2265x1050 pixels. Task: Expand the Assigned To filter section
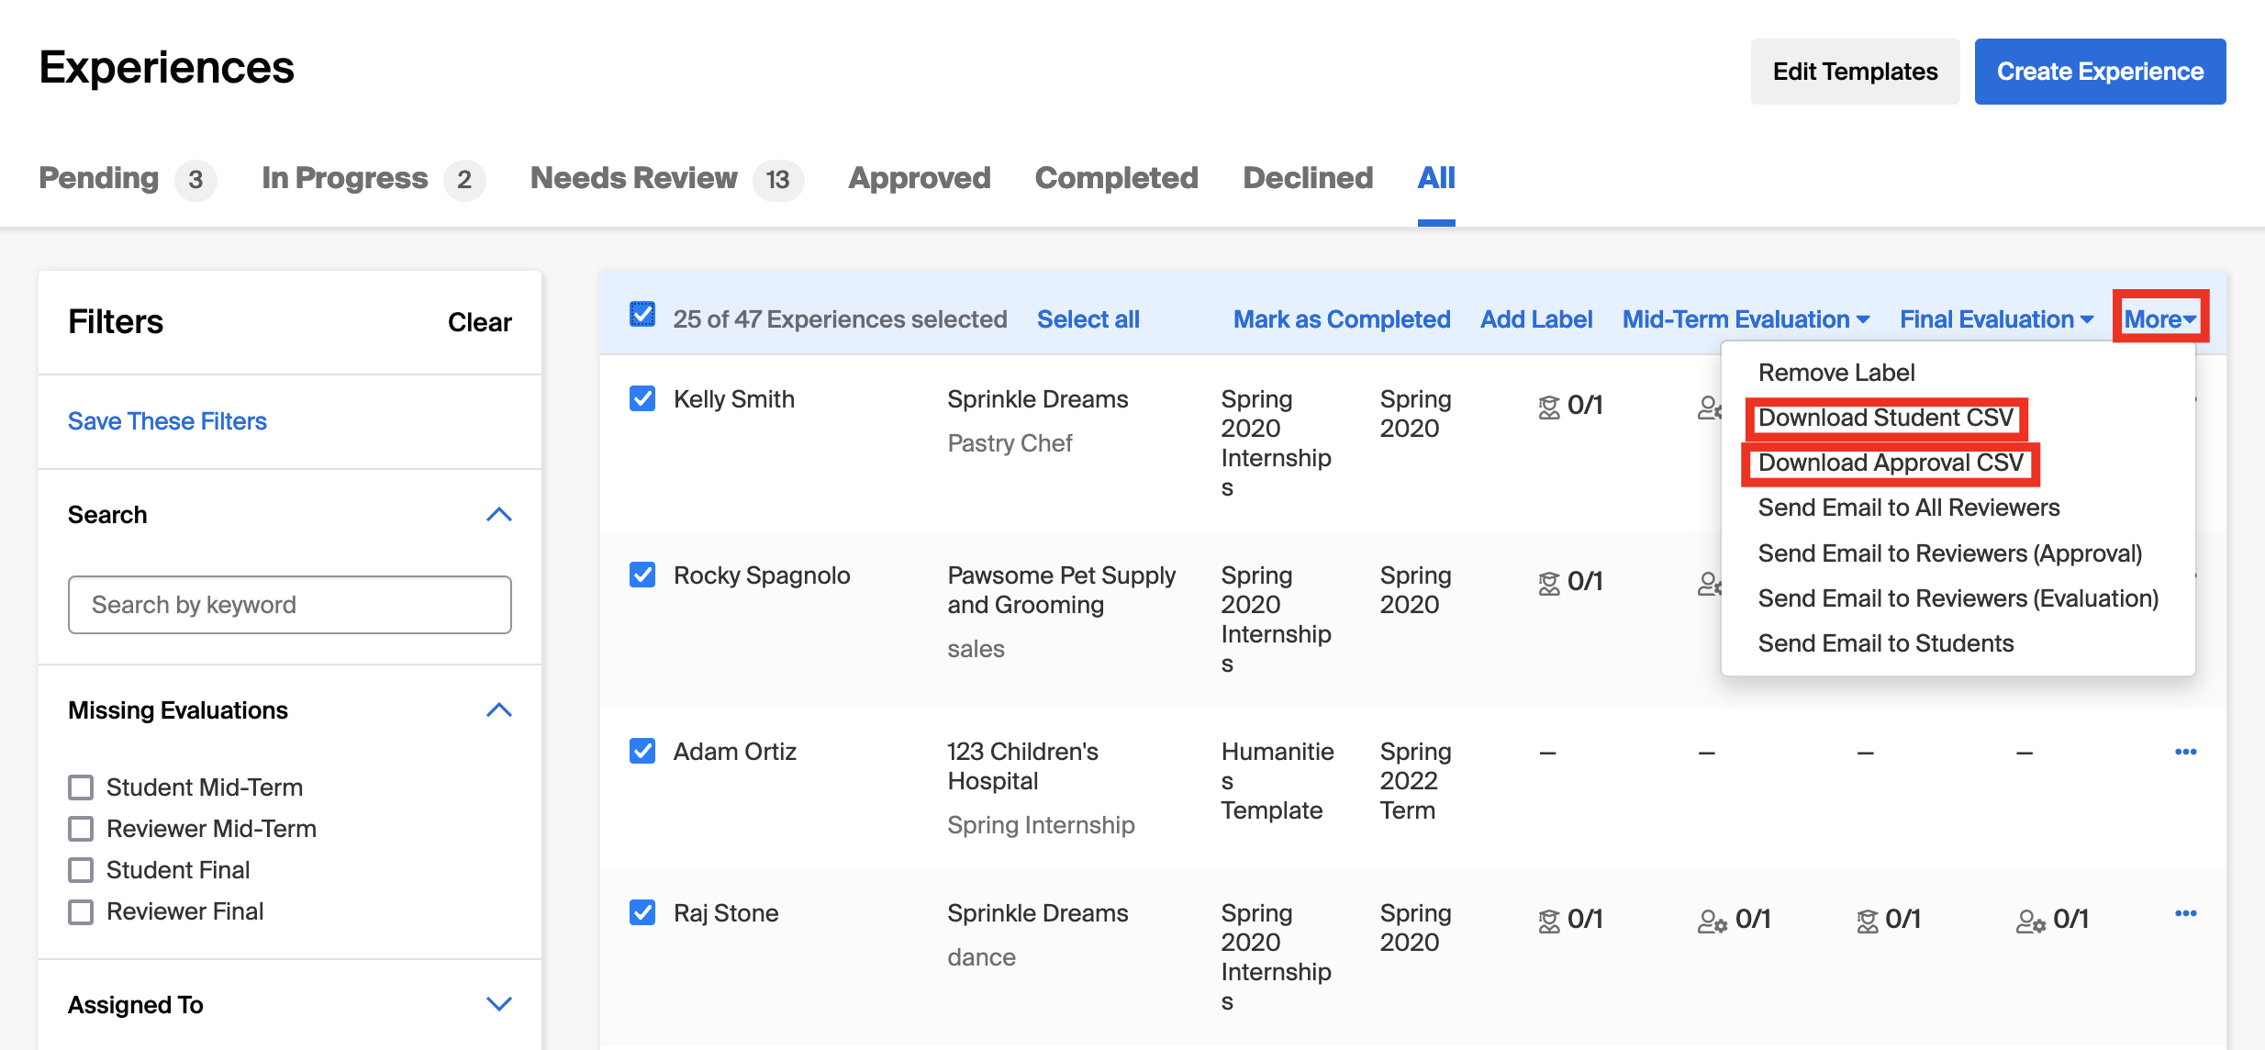pos(498,1004)
